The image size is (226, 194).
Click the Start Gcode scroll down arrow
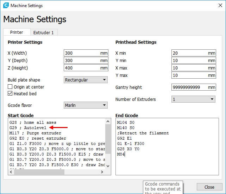(x=108, y=166)
